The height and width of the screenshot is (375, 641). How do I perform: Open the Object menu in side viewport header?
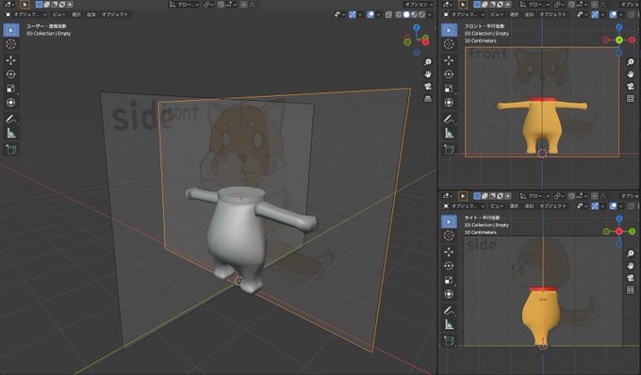click(552, 206)
